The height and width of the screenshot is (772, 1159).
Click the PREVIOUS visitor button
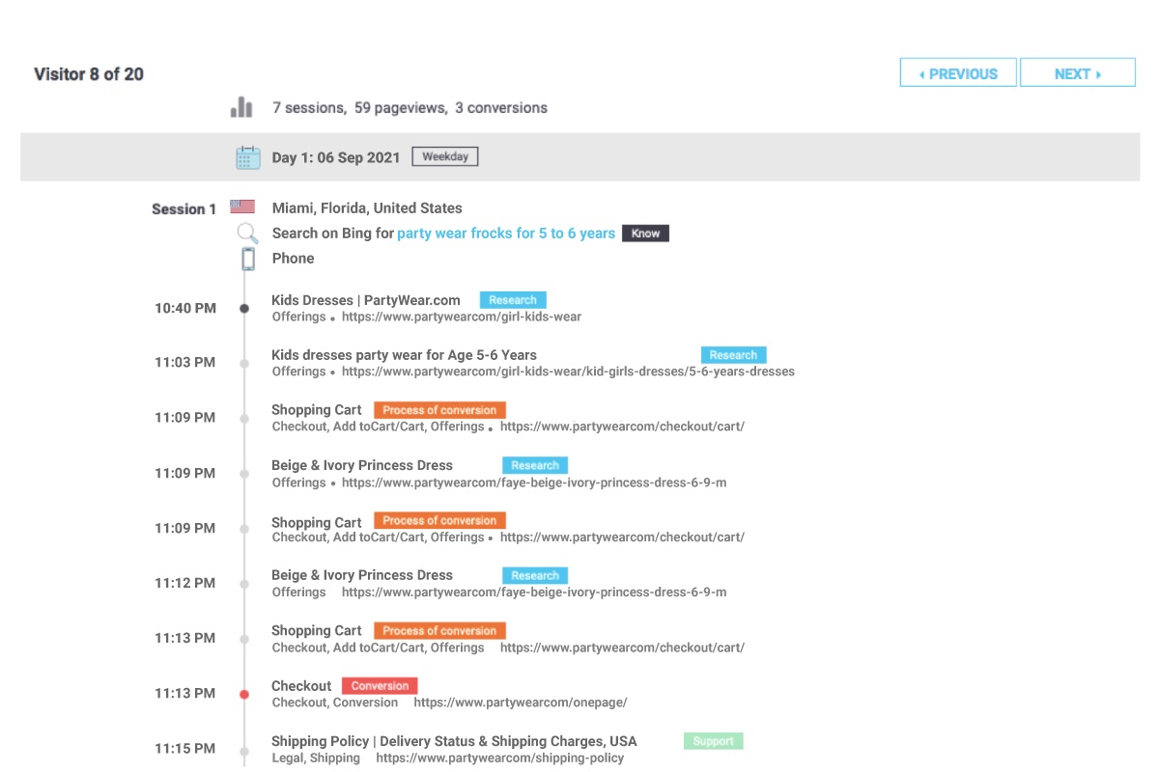(958, 72)
